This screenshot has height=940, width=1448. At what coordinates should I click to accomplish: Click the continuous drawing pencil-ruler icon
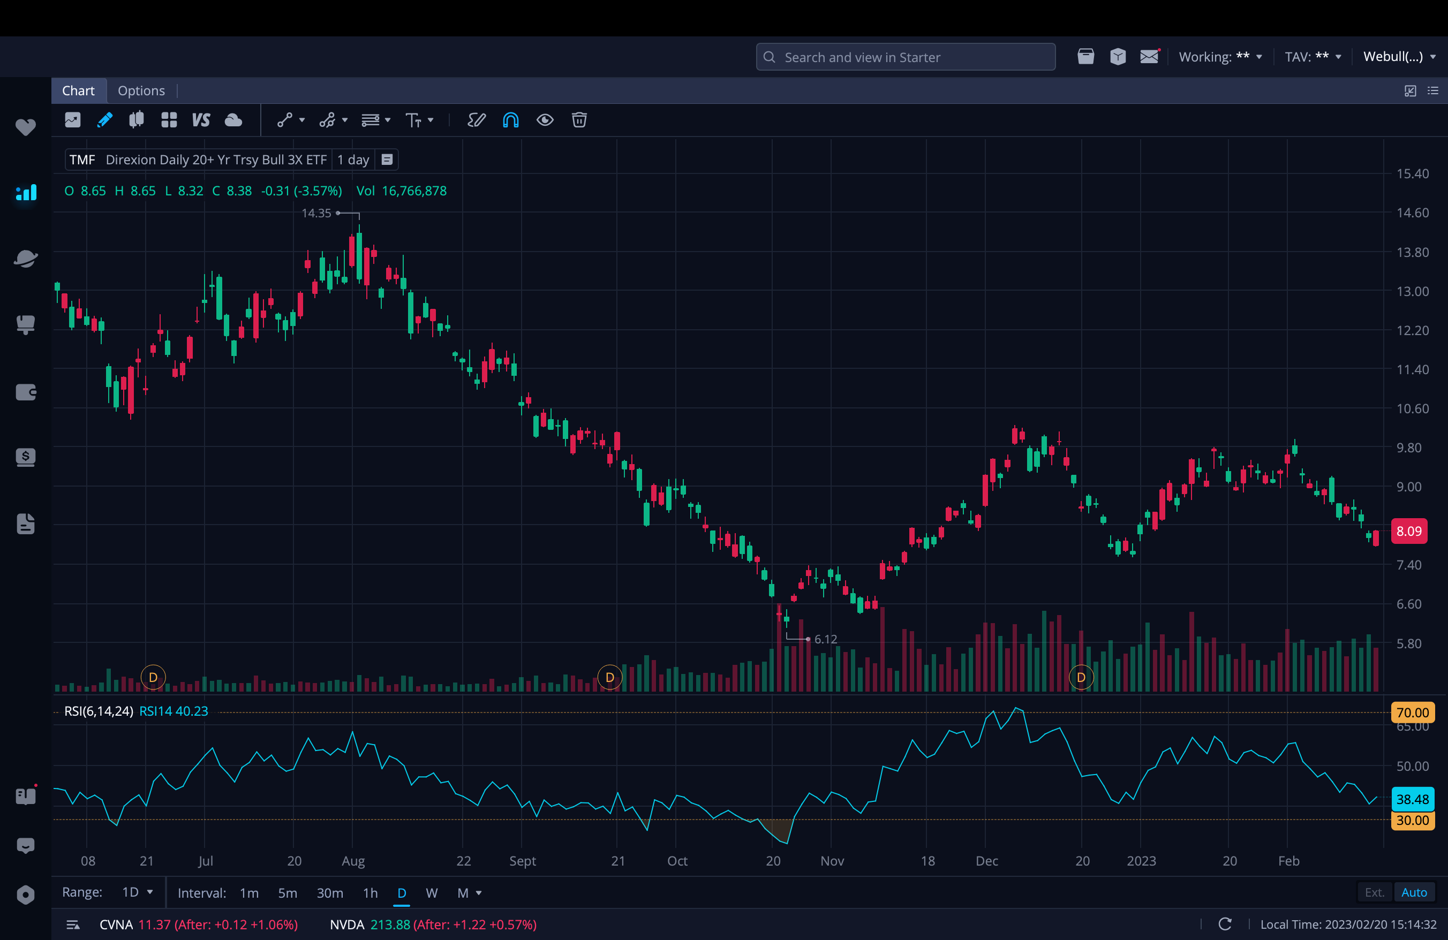click(477, 120)
